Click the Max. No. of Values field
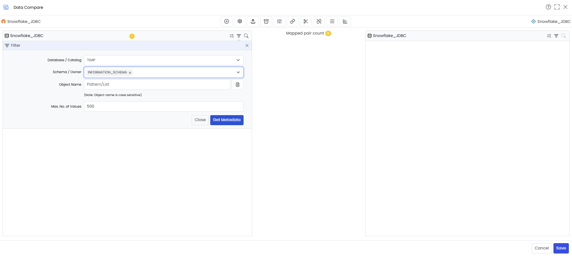Viewport: 572px width, 256px height. point(163,106)
